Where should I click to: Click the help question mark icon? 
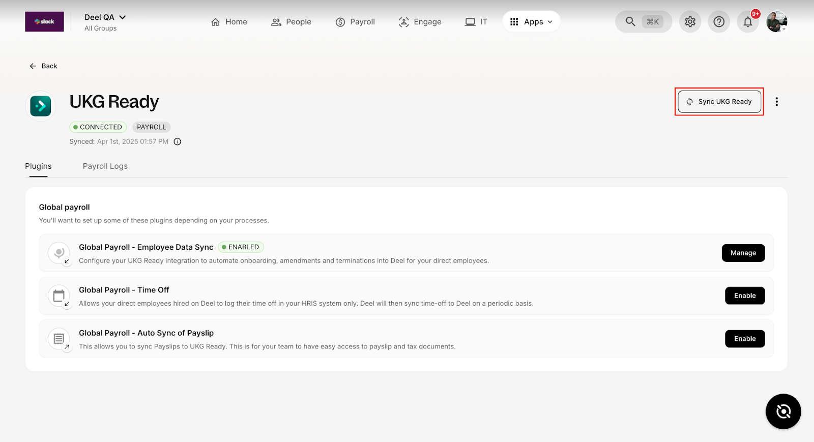[719, 22]
